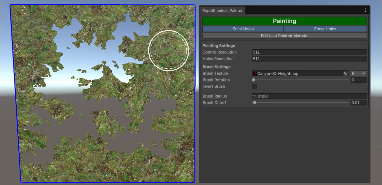
Task: Click the Brush Texture label
Action: (x=215, y=74)
